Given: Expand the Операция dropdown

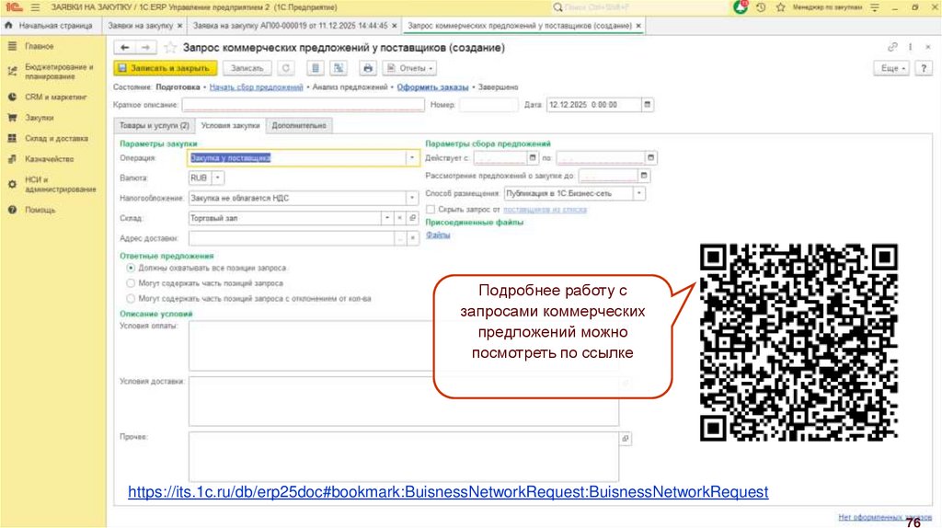Looking at the screenshot, I should coord(412,158).
